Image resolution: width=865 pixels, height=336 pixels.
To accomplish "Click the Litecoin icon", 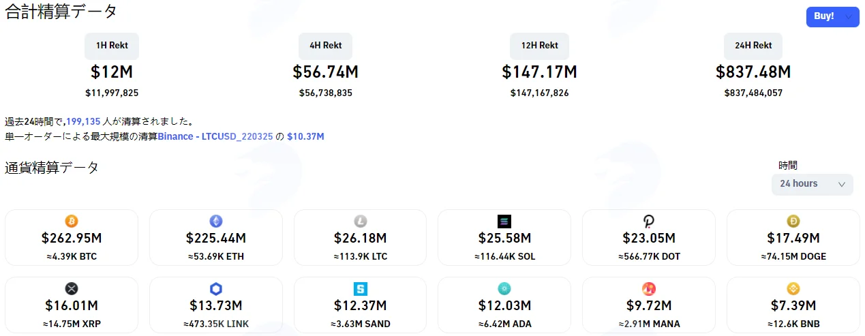I will click(x=361, y=221).
